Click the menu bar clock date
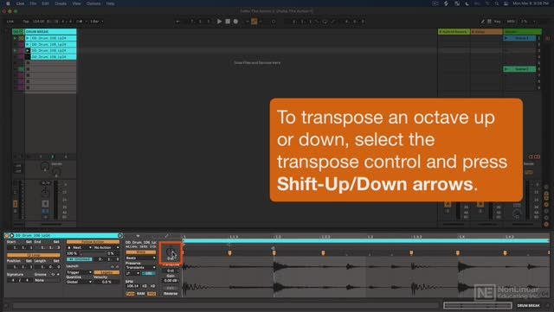 [x=531, y=3]
